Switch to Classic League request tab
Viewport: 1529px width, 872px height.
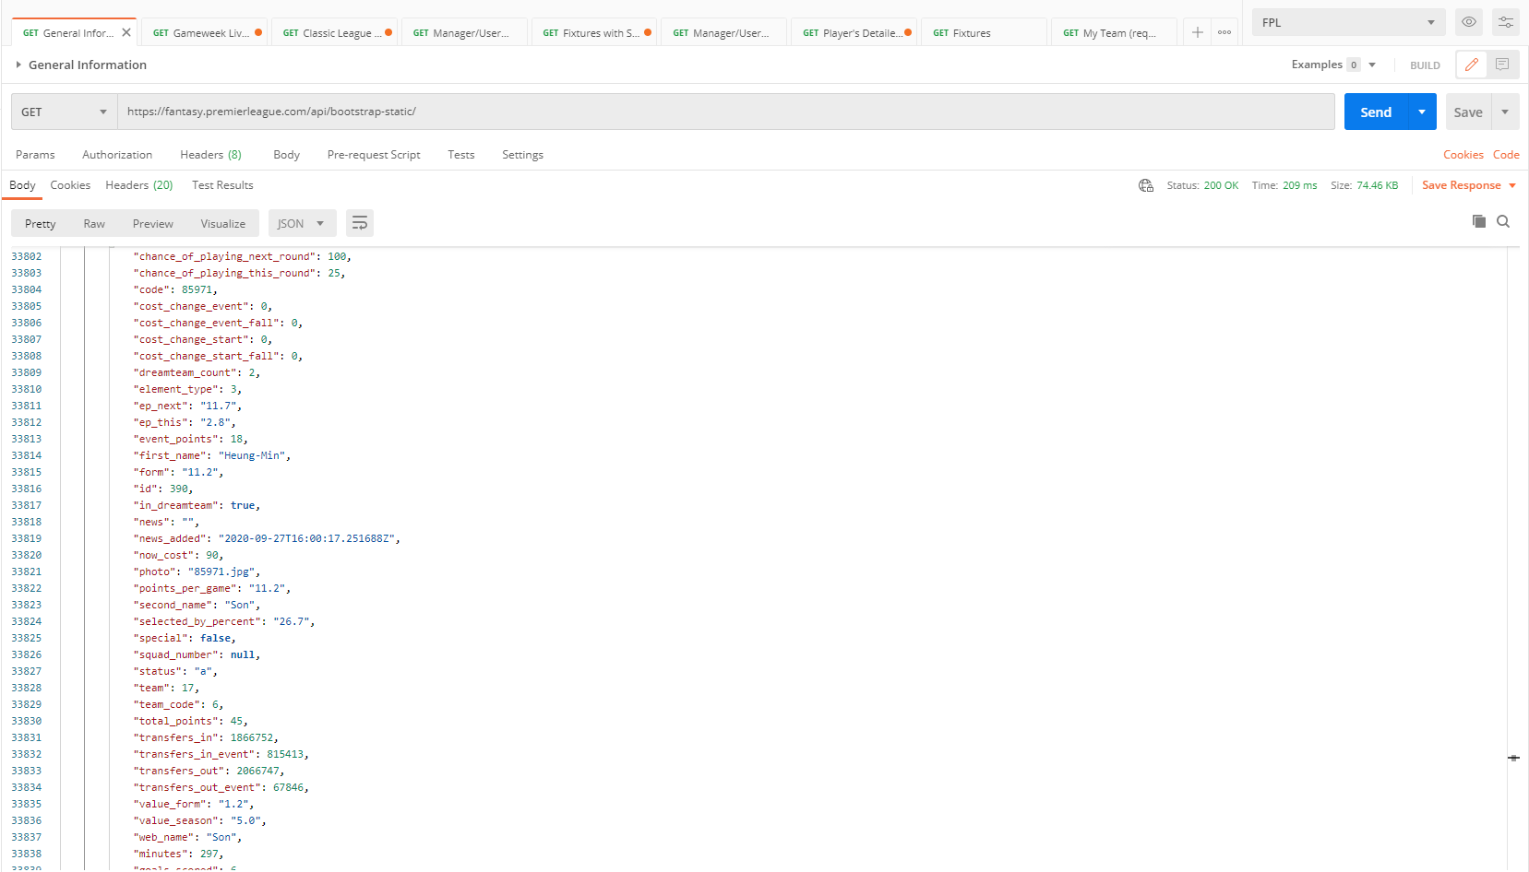tap(336, 32)
